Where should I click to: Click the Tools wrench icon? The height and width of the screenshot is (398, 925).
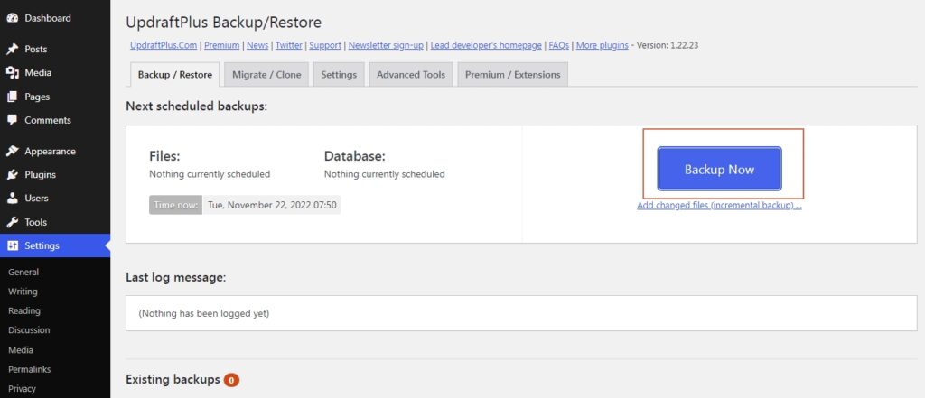[x=13, y=222]
